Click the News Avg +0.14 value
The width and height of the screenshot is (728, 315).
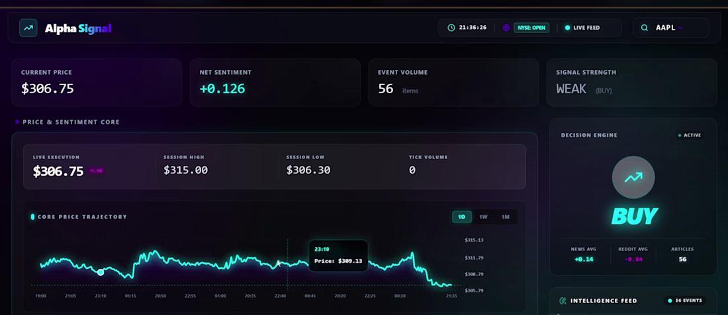[584, 259]
